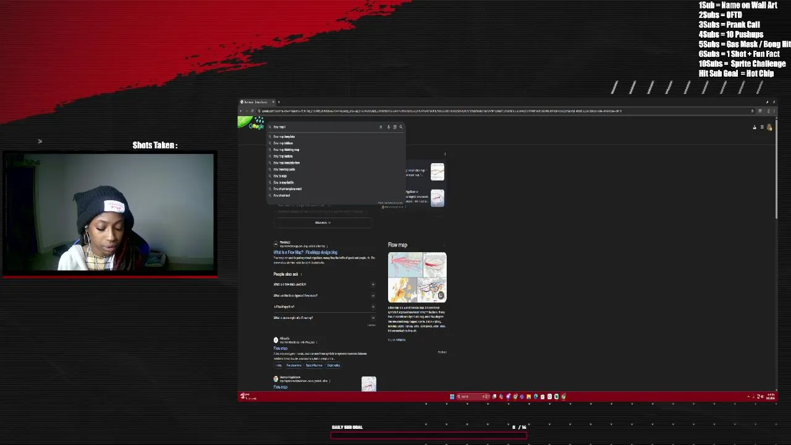Open the thumbnail beside the bottom Flow map result

click(x=369, y=384)
